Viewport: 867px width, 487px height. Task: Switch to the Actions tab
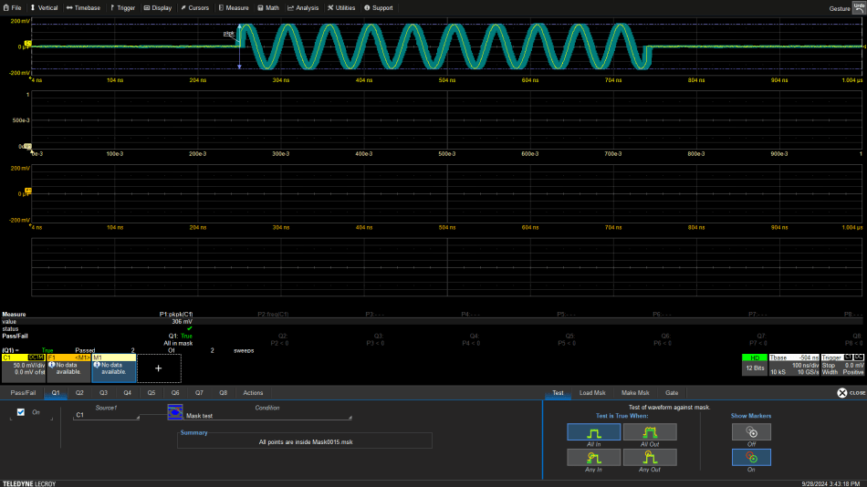[x=253, y=393]
